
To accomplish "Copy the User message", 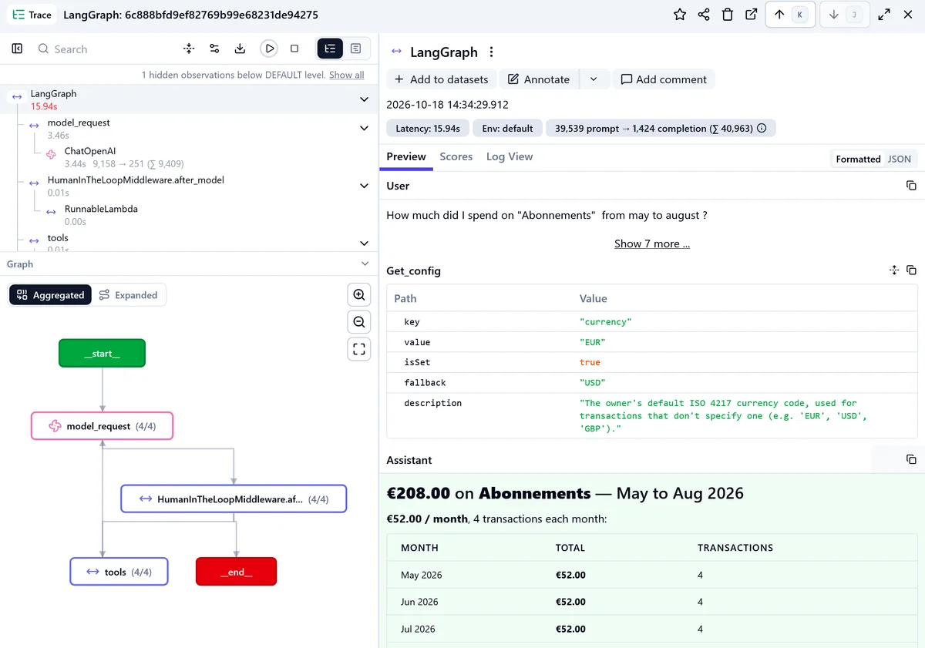I will click(x=911, y=186).
